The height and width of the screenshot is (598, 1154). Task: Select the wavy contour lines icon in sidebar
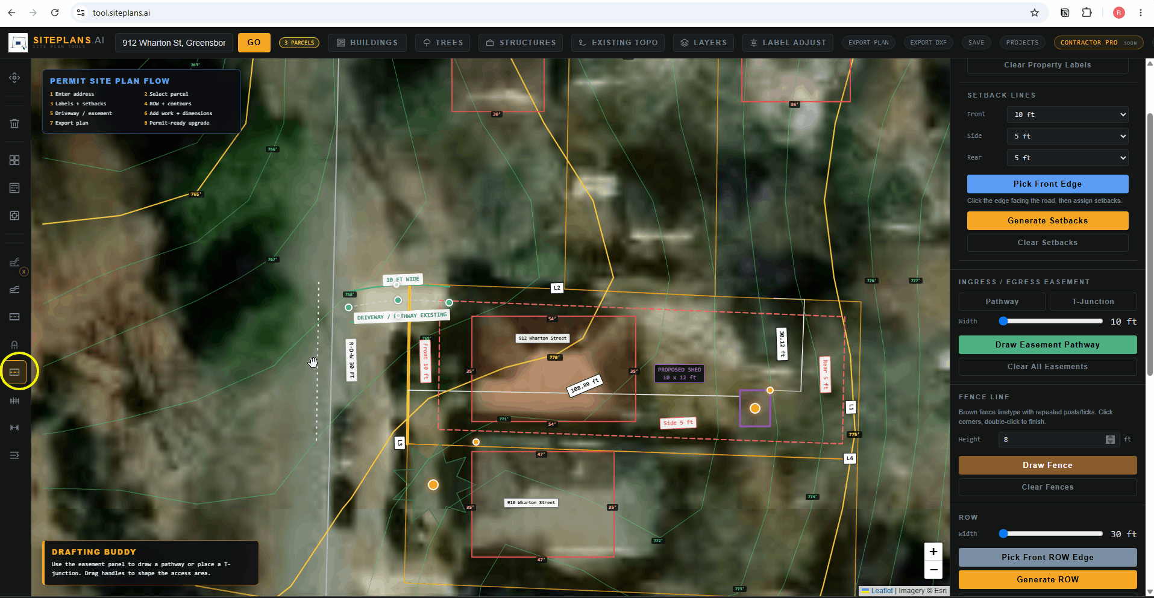pyautogui.click(x=14, y=290)
